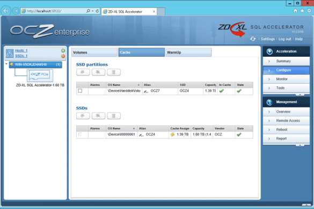Open the browser home icon

click(x=295, y=11)
